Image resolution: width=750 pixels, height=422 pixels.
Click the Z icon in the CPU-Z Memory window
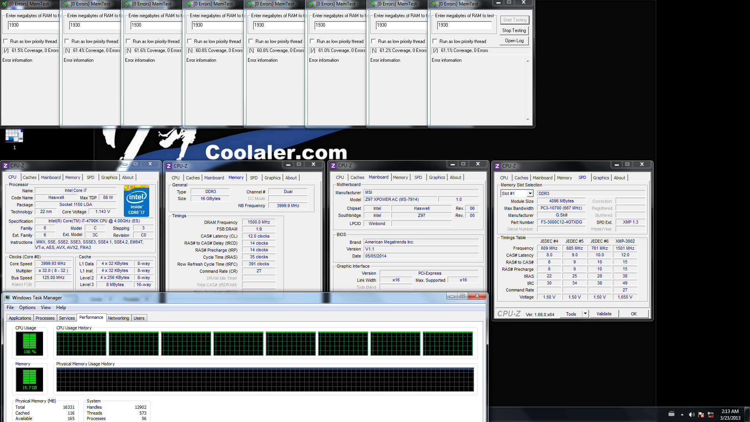(169, 166)
